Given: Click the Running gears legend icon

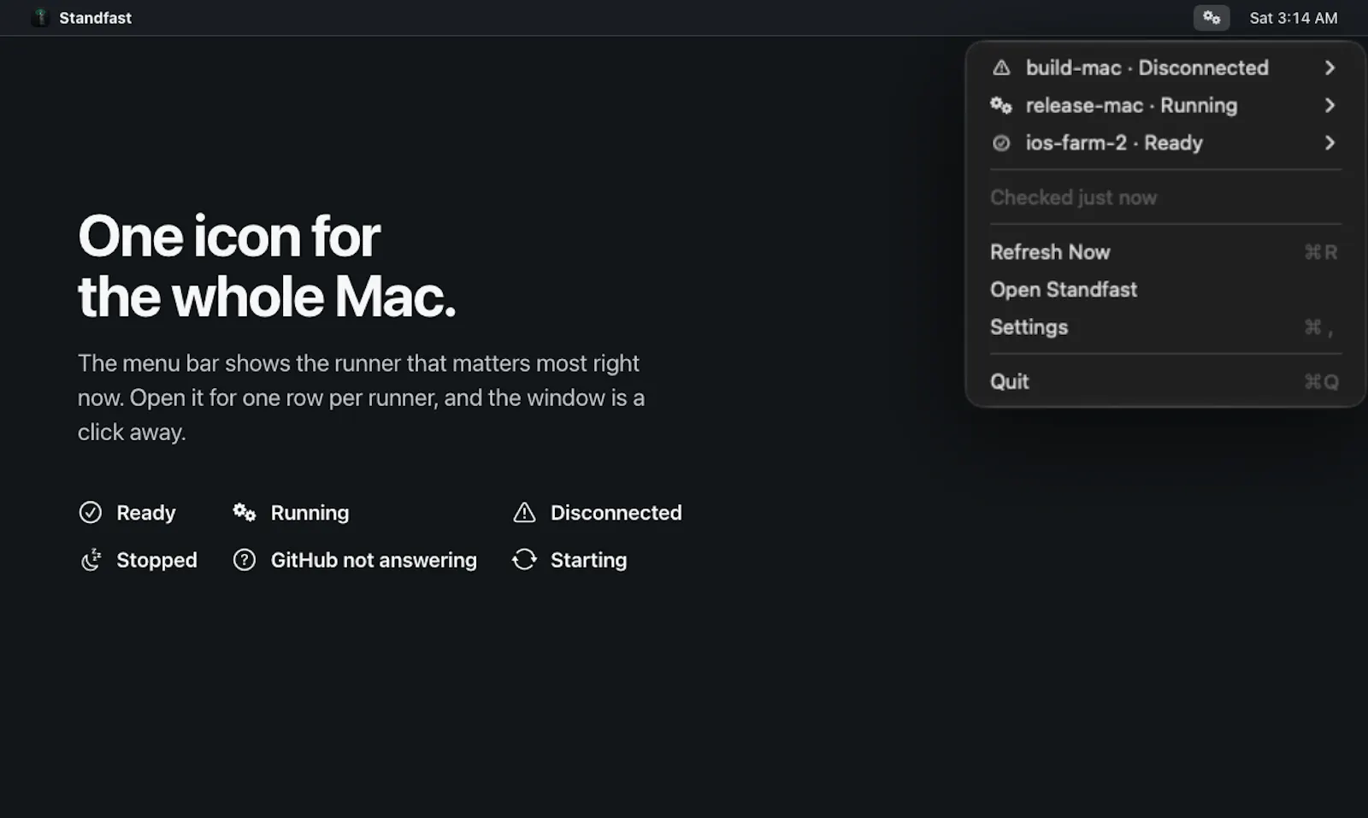Looking at the screenshot, I should (x=245, y=512).
